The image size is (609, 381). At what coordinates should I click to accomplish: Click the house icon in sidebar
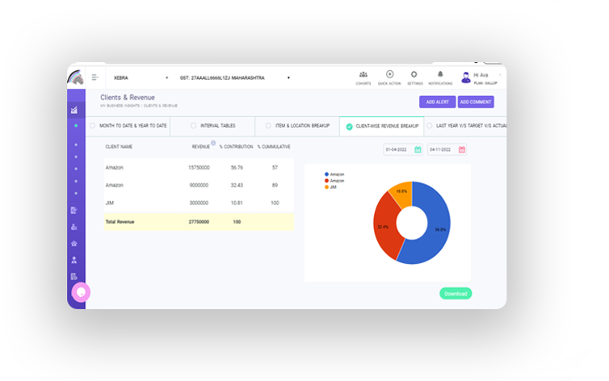(x=74, y=243)
